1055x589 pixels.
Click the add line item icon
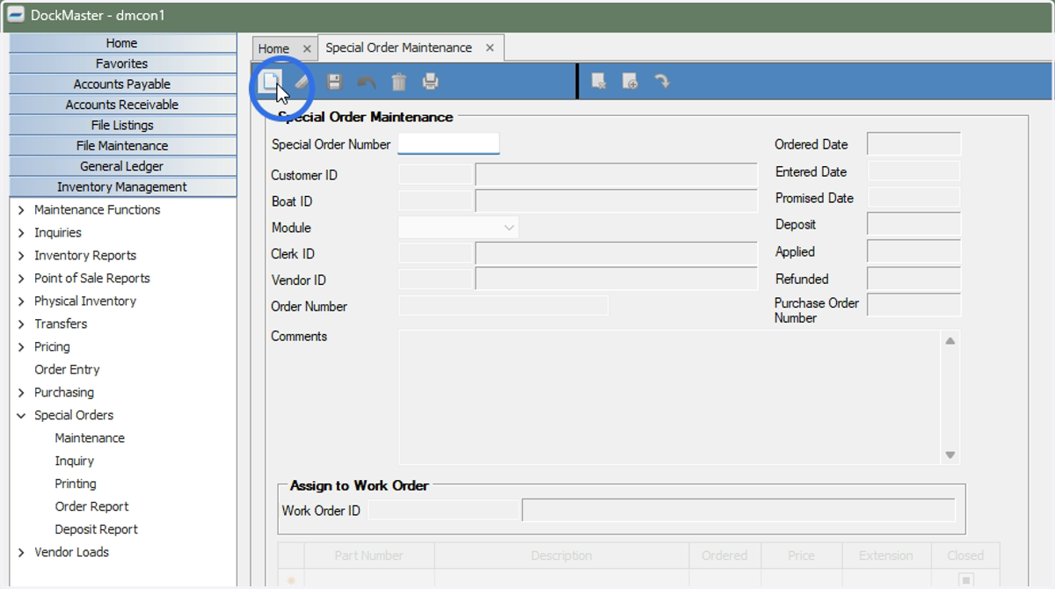pos(630,82)
